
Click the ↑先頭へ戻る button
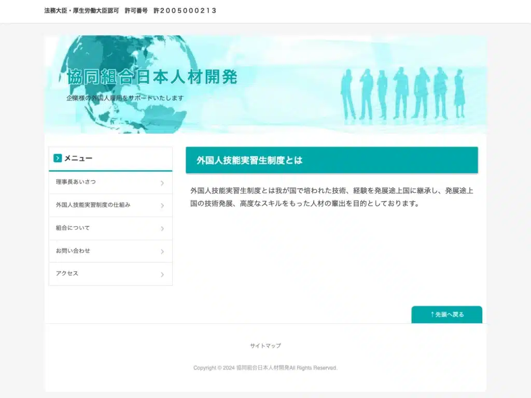tap(446, 315)
